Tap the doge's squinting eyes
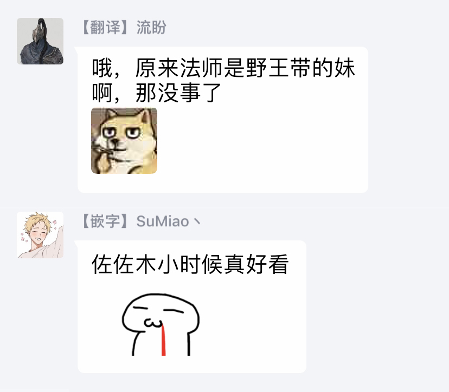 [121, 133]
